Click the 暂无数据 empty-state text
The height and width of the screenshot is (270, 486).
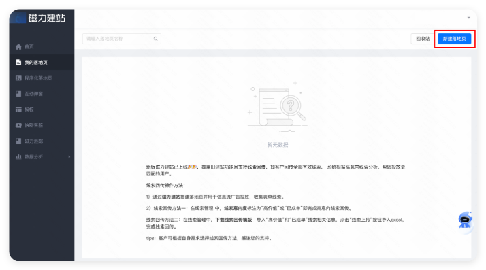278,145
